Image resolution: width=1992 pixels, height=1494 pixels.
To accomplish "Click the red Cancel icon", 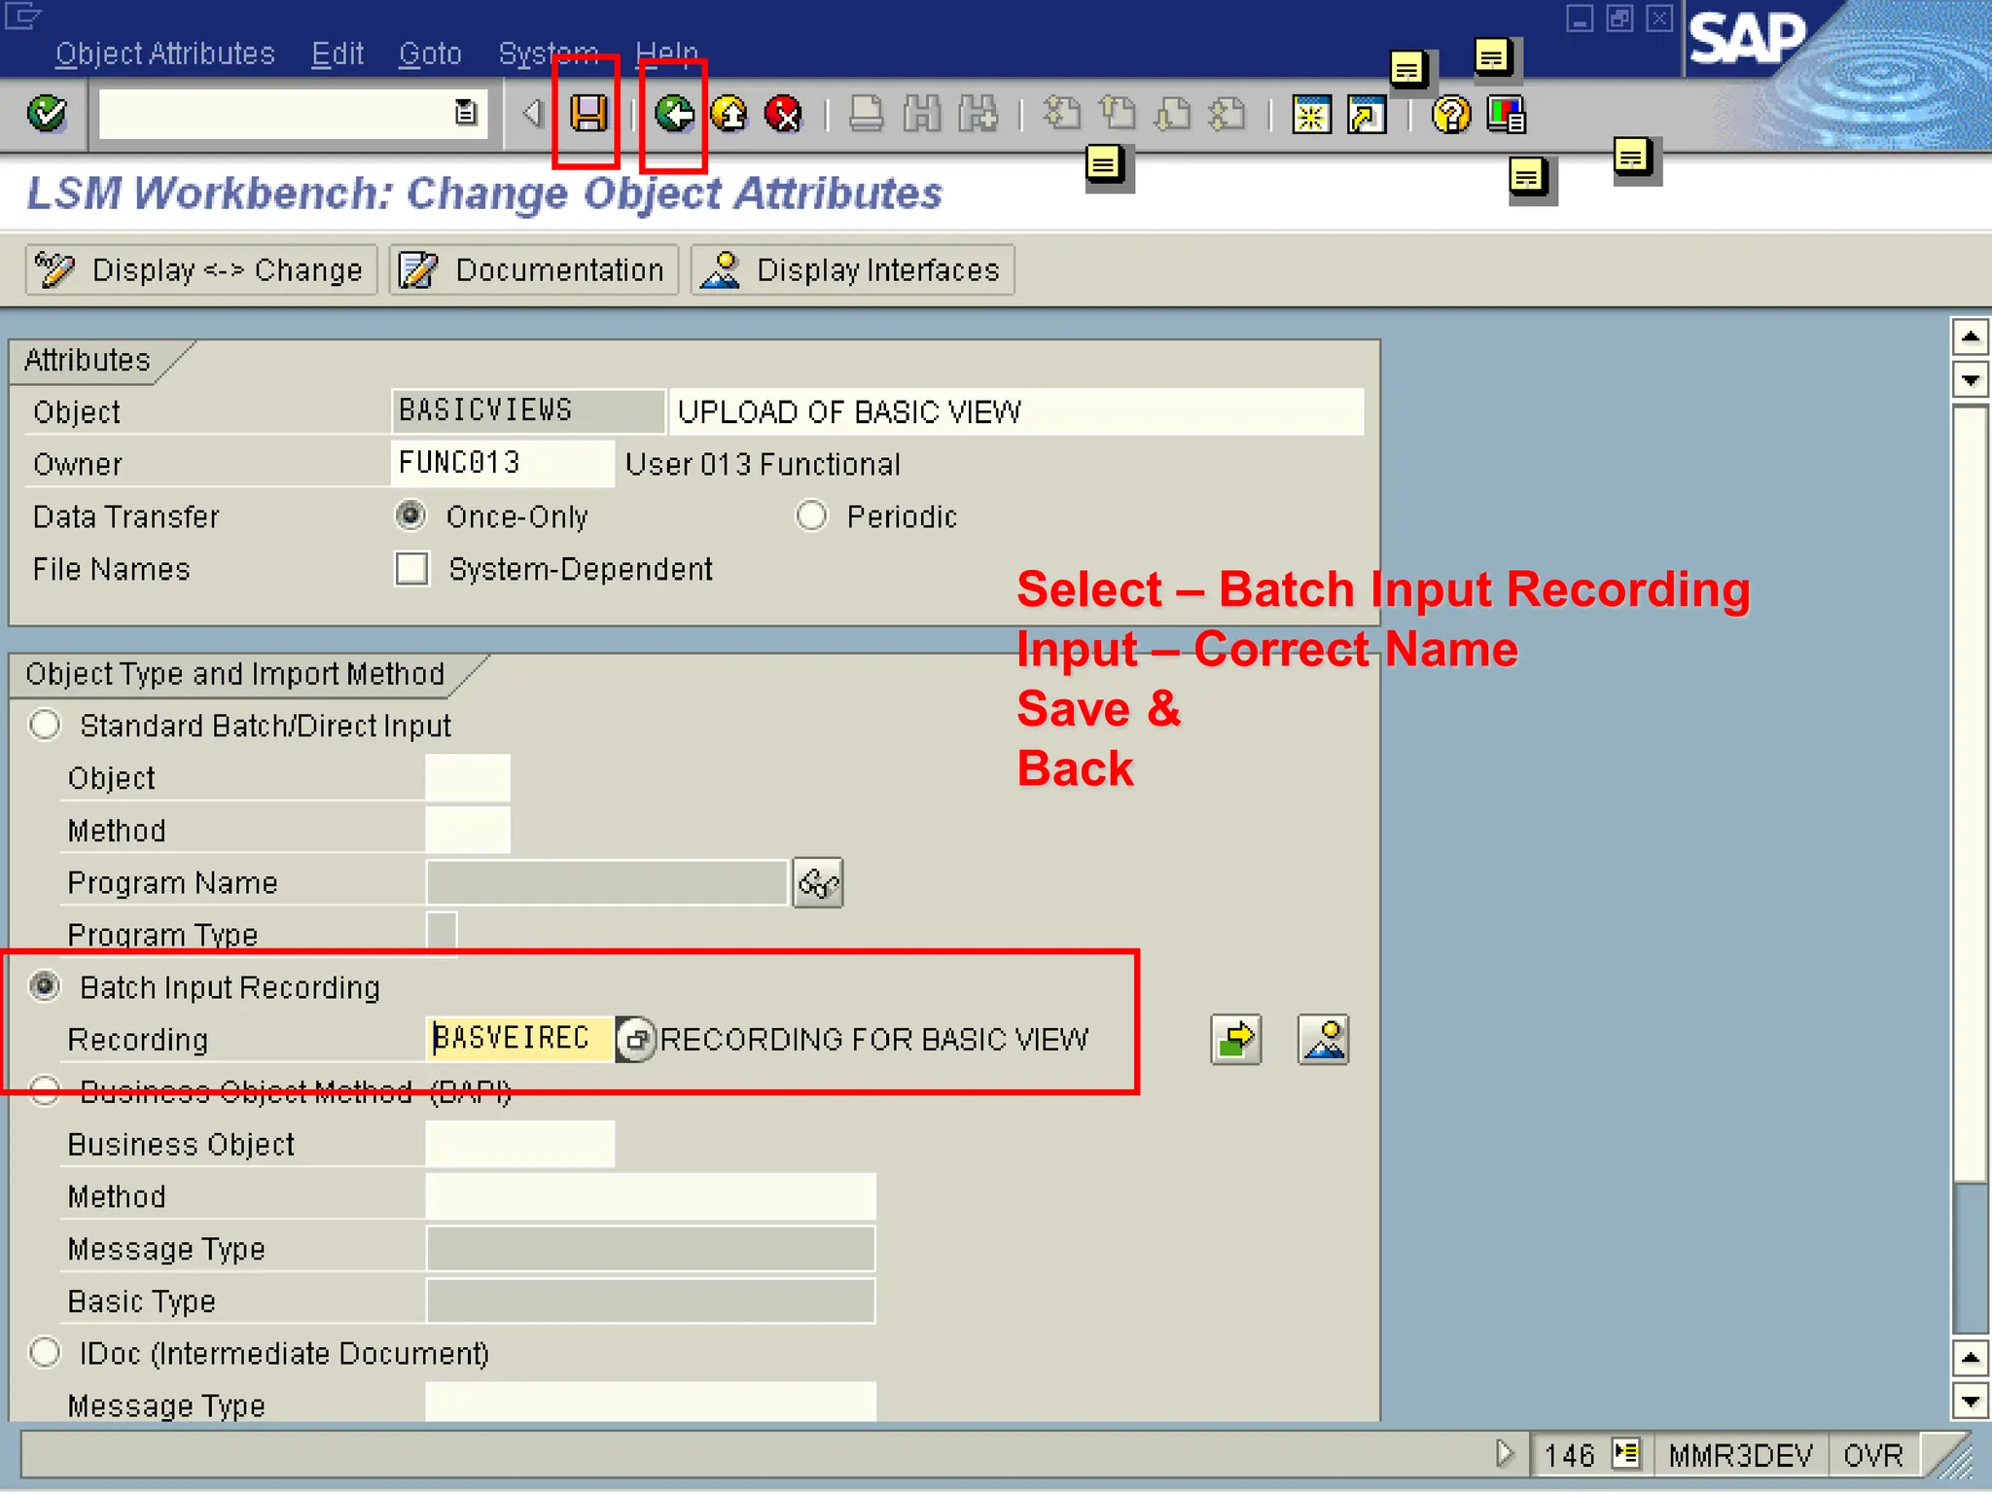I will 783,114.
